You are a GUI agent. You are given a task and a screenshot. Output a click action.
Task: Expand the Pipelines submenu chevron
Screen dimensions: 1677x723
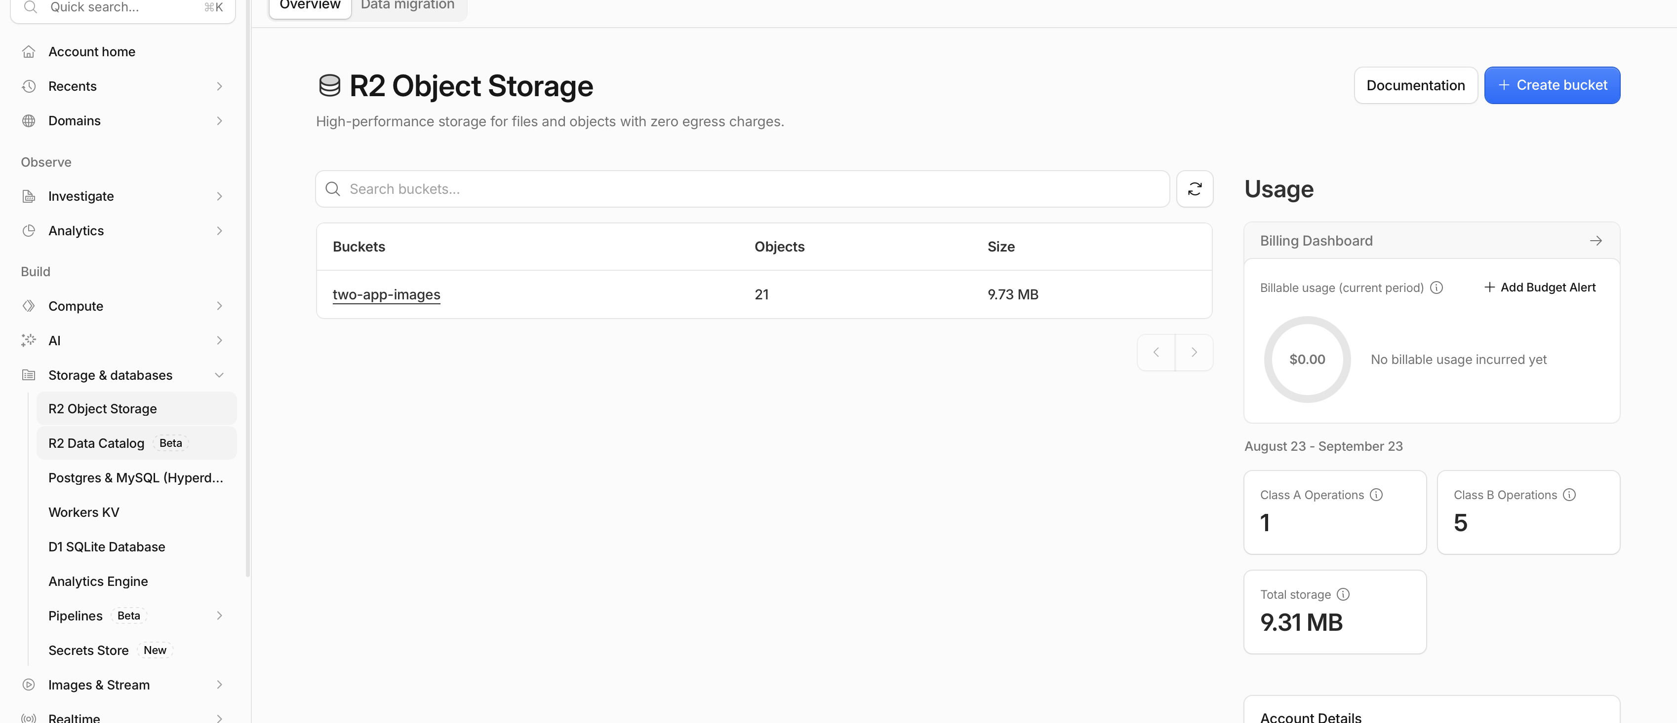point(219,615)
